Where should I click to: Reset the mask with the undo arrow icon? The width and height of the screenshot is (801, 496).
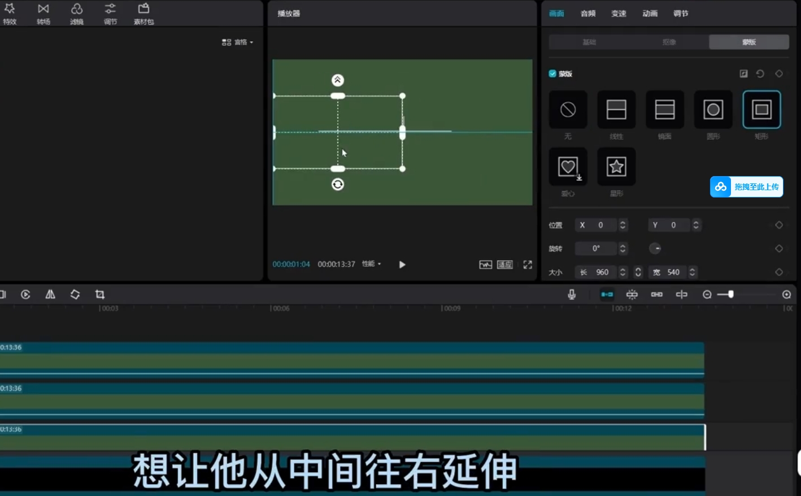tap(760, 74)
